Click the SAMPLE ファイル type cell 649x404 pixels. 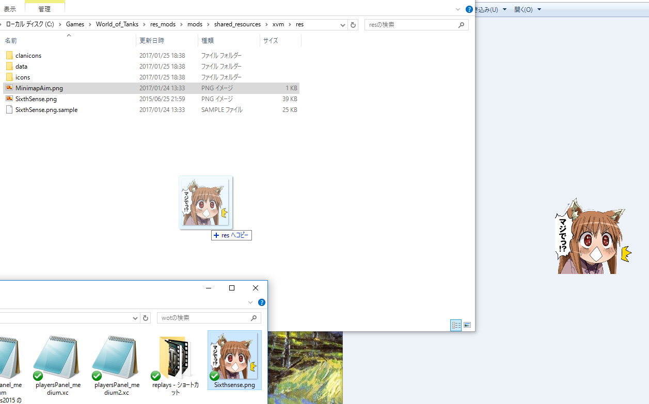pos(221,109)
